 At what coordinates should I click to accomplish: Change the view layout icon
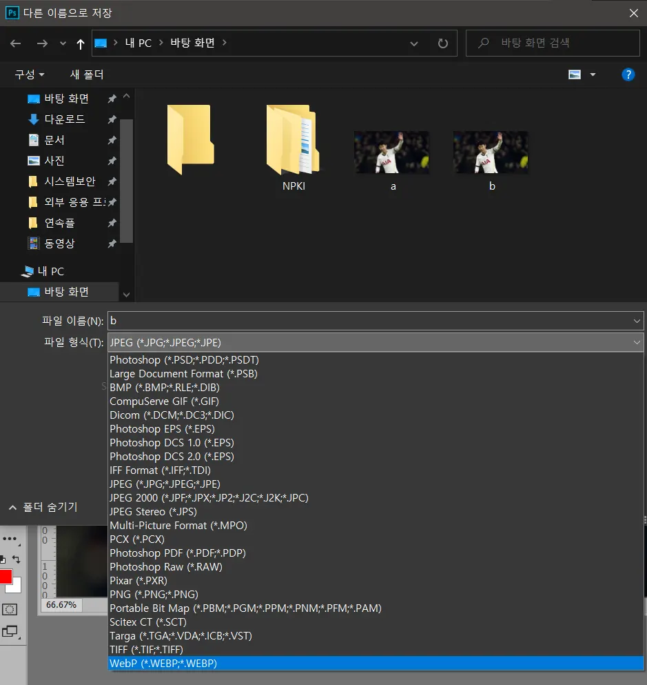pyautogui.click(x=575, y=75)
